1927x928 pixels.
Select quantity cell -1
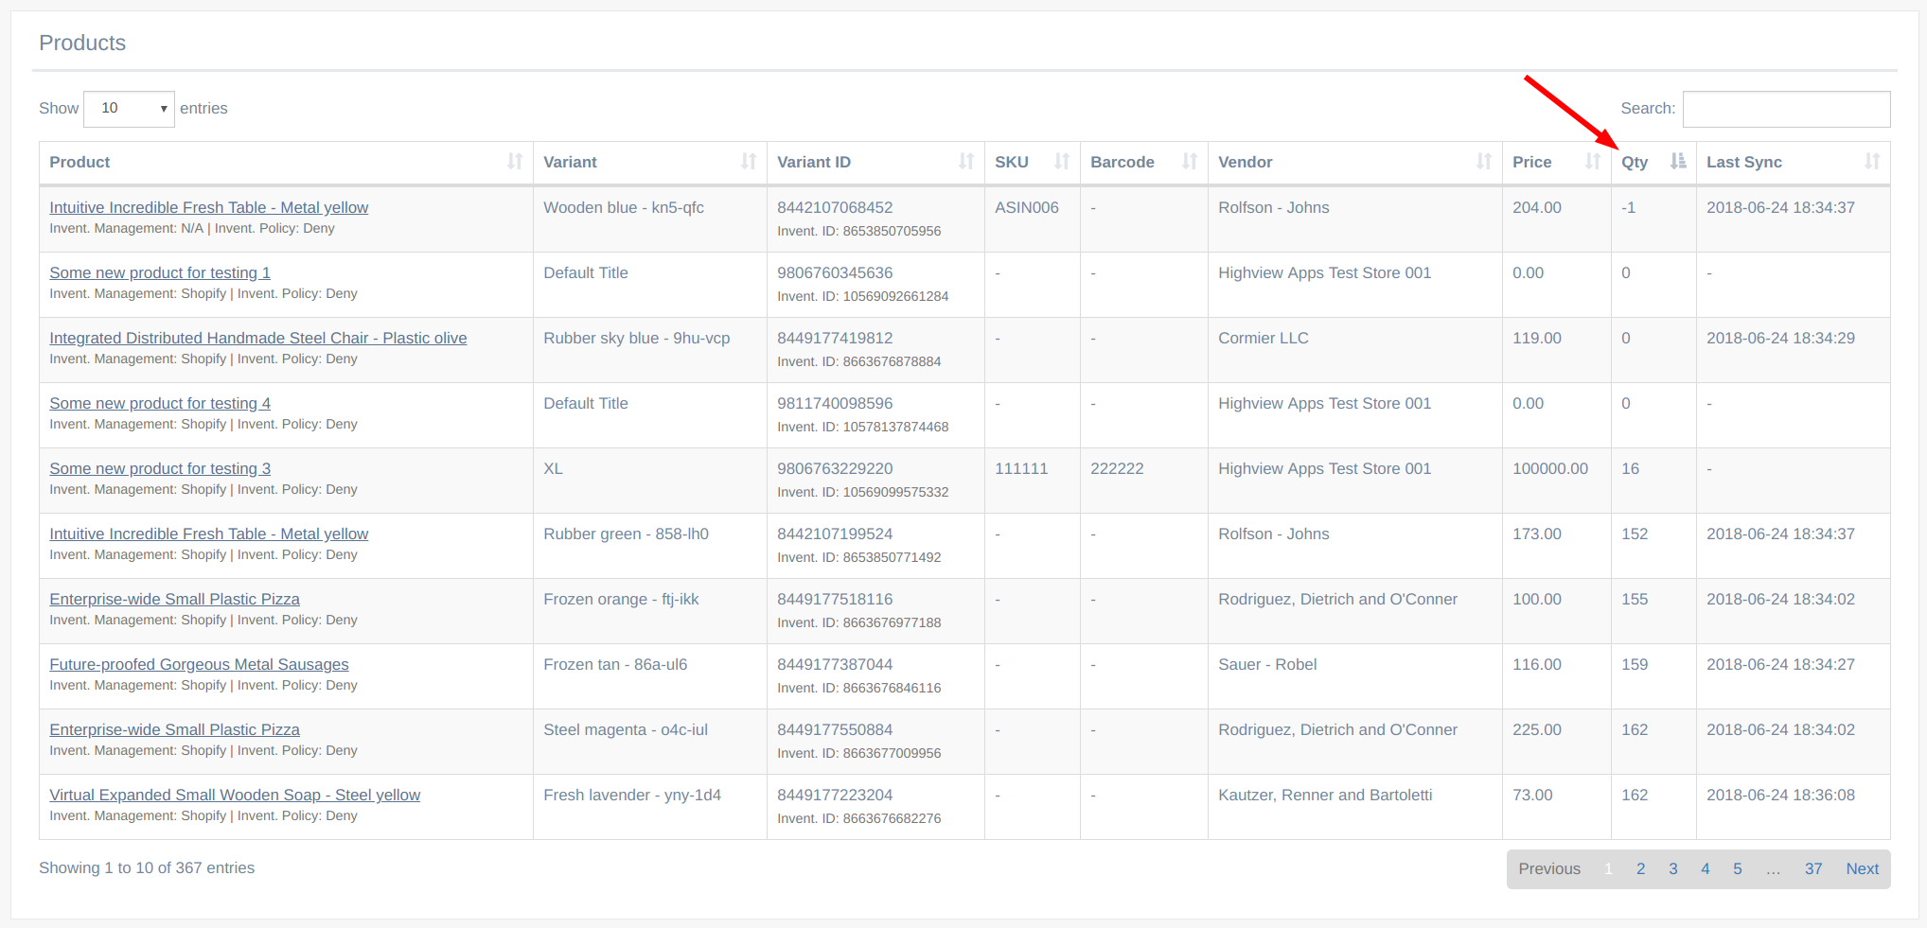(1628, 207)
